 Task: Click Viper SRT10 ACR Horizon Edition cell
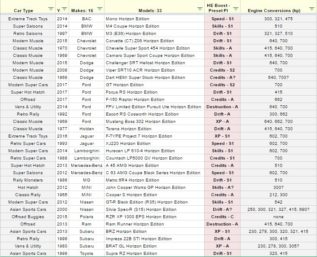(154, 70)
